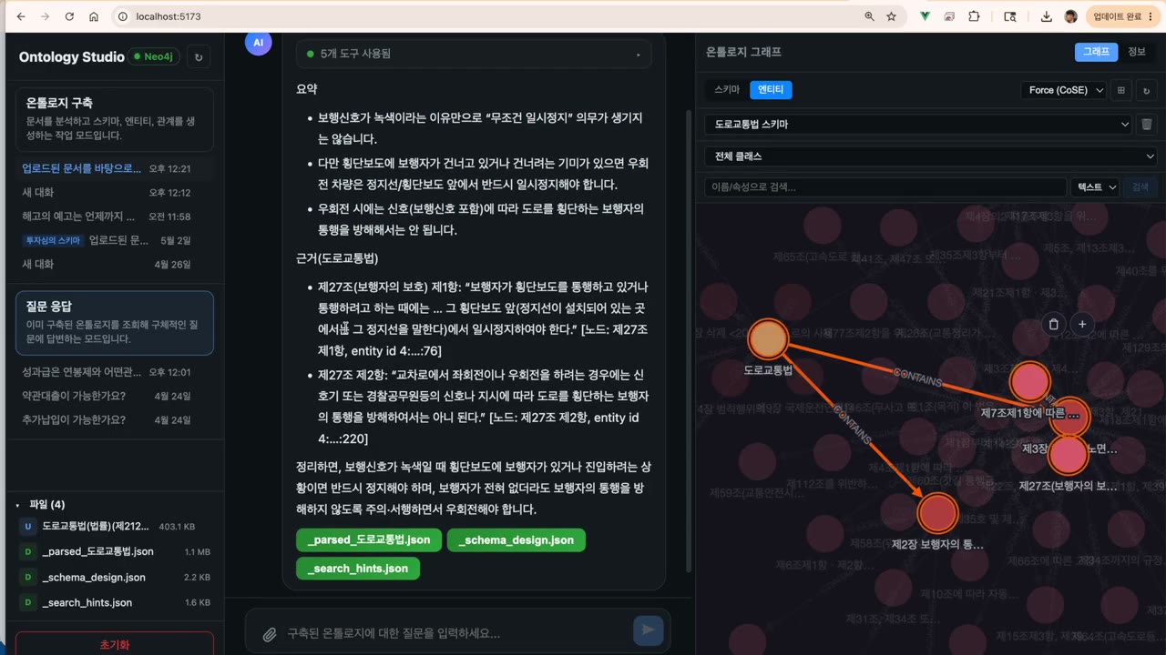Click the AI avatar icon
Screen dimensions: 1166x655
tap(259, 42)
